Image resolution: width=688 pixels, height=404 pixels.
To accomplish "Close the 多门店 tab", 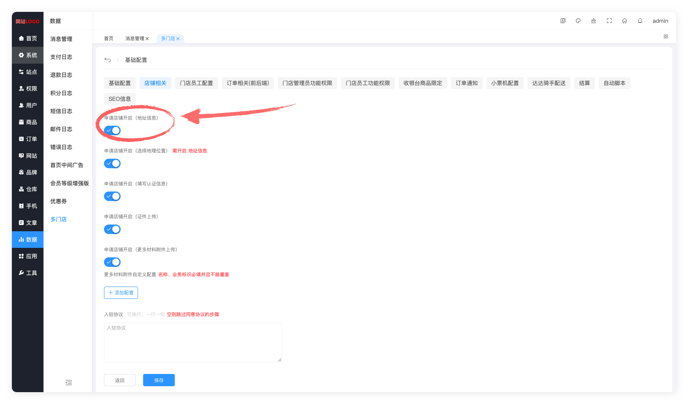I will tap(178, 38).
